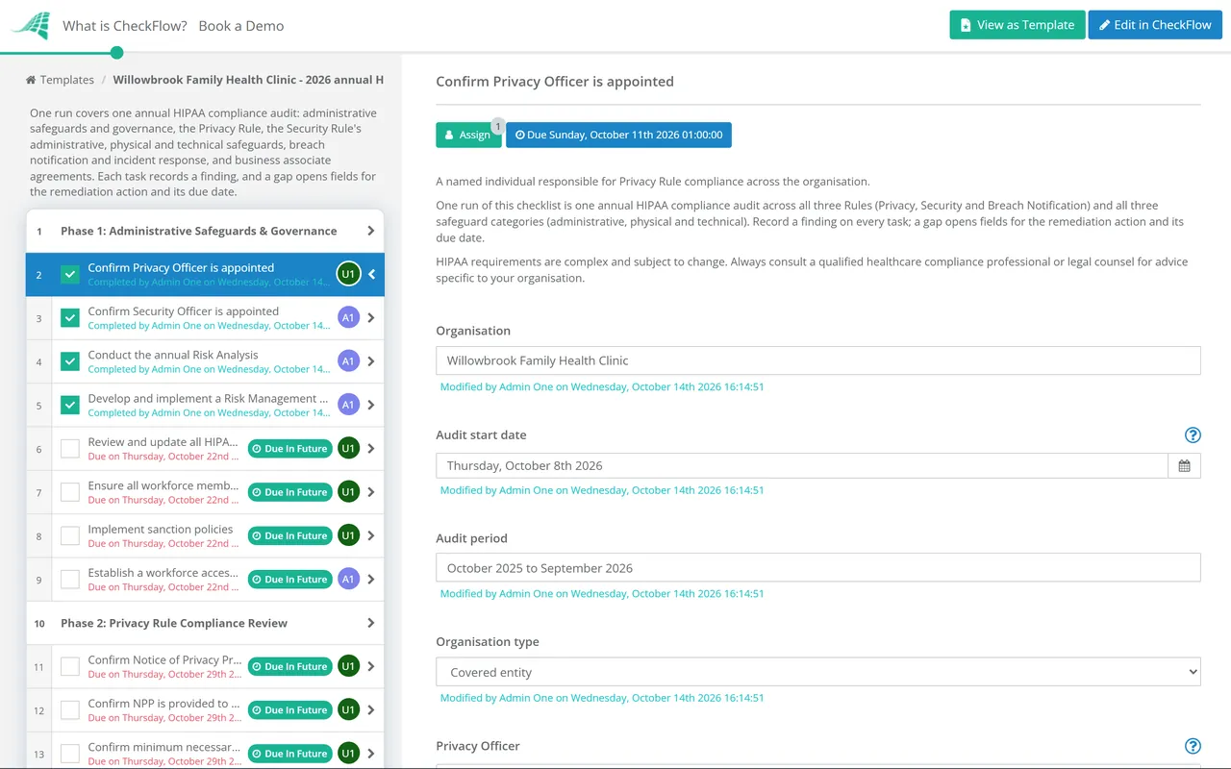Open calendar picker for Audit start date
The image size is (1231, 769).
pos(1184,465)
